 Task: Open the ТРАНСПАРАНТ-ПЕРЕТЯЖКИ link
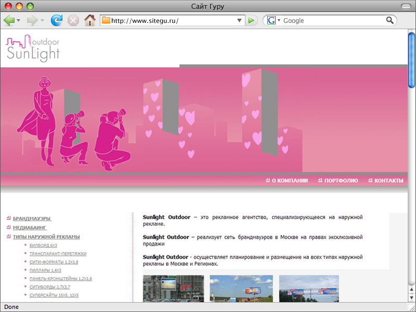click(x=58, y=254)
